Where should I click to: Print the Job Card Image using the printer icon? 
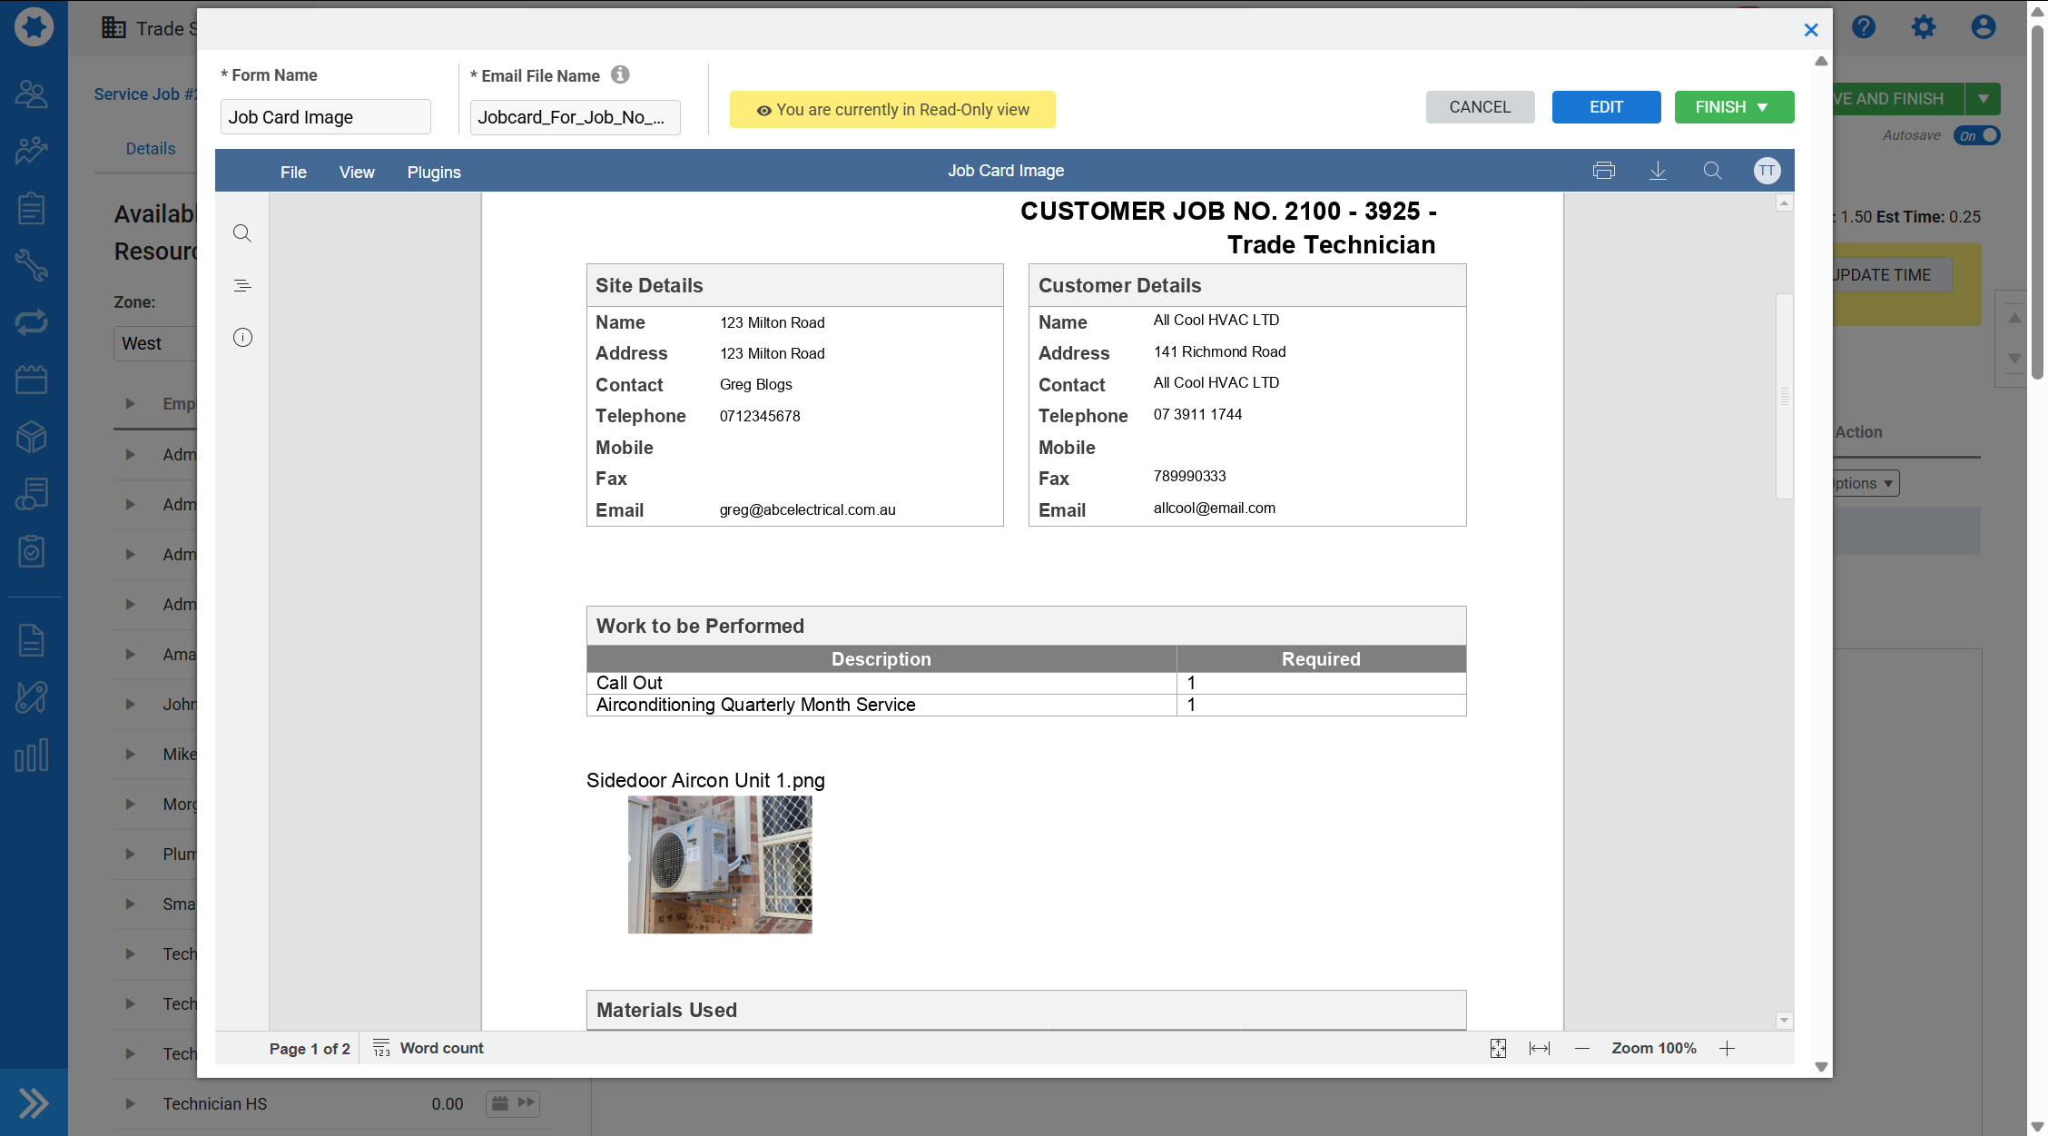(1604, 170)
